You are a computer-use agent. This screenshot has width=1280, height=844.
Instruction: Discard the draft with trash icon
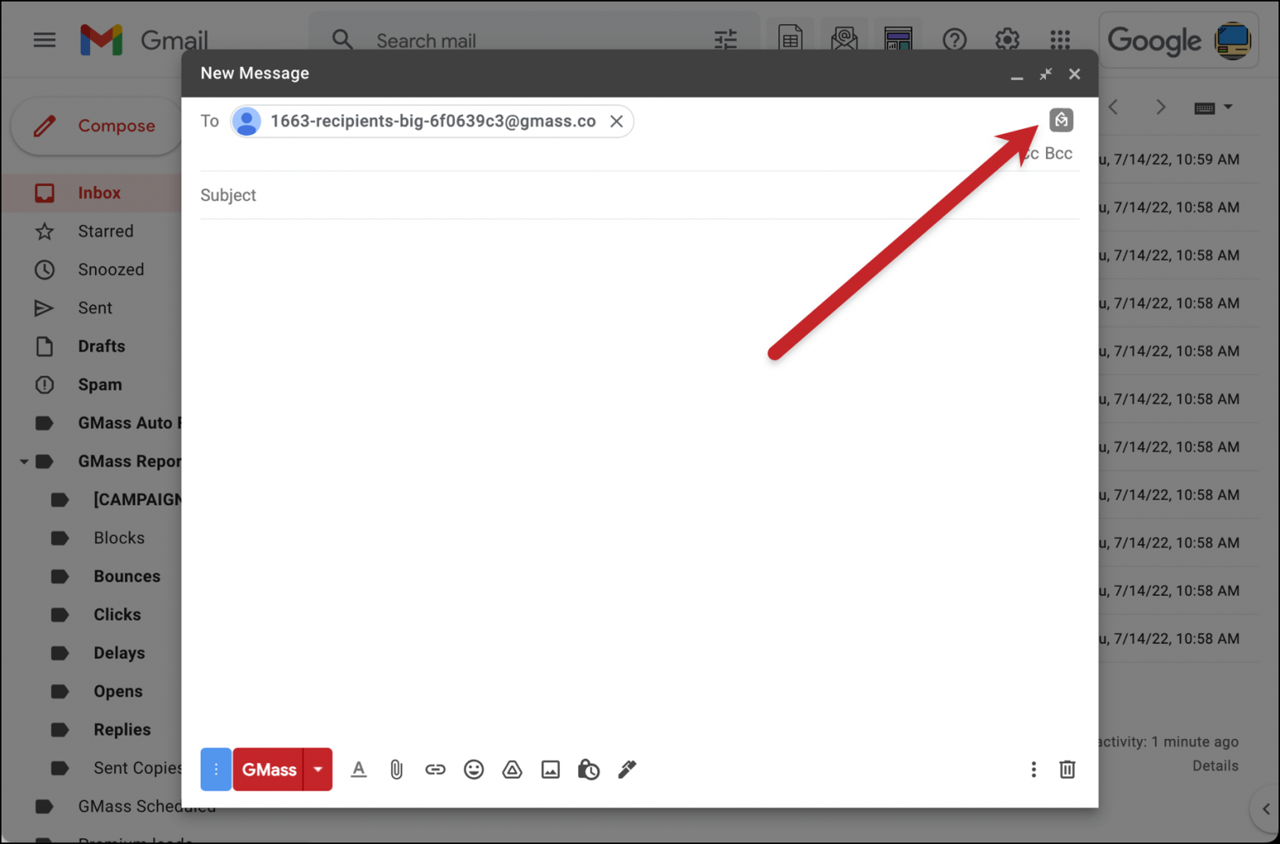click(1067, 769)
